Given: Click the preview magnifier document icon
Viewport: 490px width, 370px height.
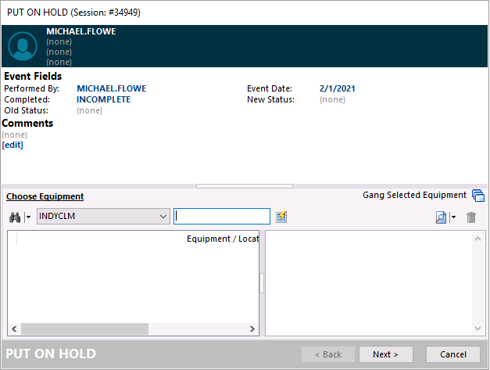Looking at the screenshot, I should [441, 217].
